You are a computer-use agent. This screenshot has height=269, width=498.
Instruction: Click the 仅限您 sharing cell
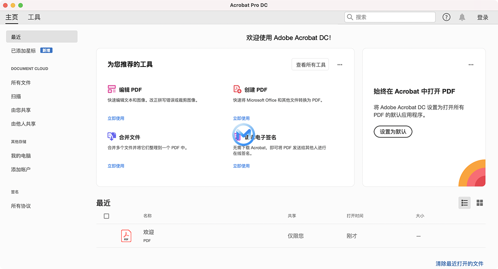pos(295,236)
